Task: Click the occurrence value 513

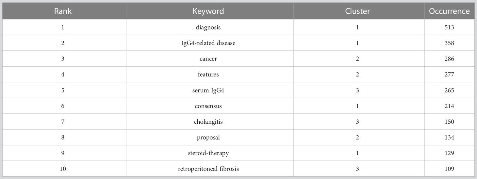Action: point(449,27)
